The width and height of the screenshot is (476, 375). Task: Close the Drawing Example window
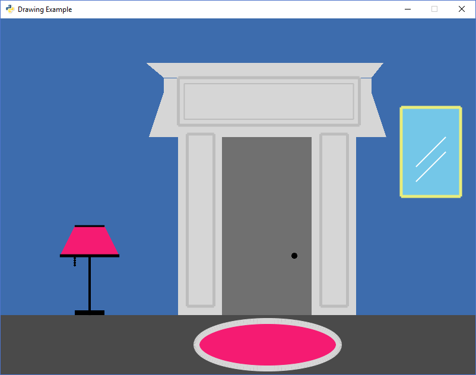point(462,9)
